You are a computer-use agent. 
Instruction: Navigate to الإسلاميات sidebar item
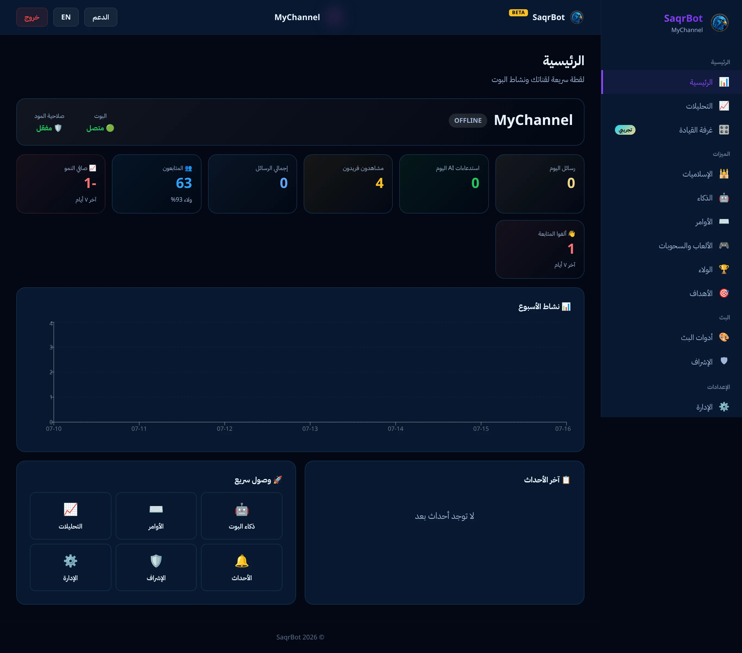672,174
